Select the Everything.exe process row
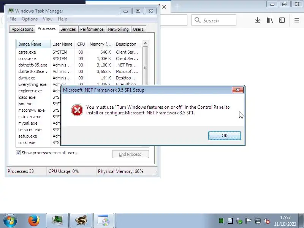 pos(79,84)
